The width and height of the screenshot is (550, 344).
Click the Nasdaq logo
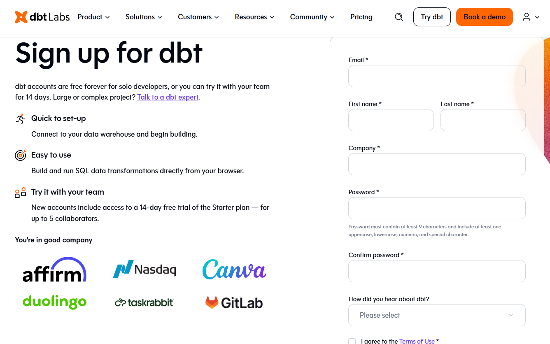click(144, 269)
